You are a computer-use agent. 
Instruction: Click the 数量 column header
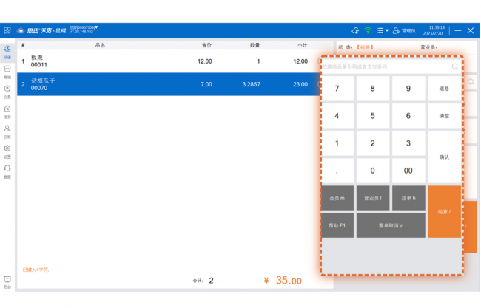point(255,45)
